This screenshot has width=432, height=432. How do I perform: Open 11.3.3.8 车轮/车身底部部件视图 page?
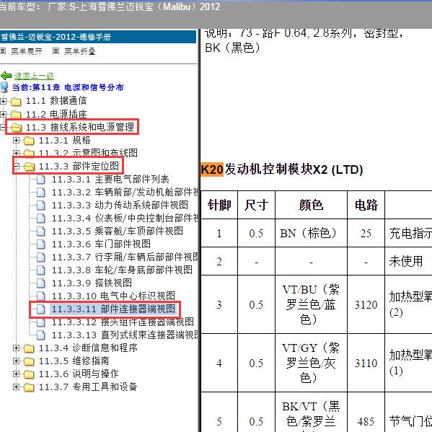click(123, 270)
